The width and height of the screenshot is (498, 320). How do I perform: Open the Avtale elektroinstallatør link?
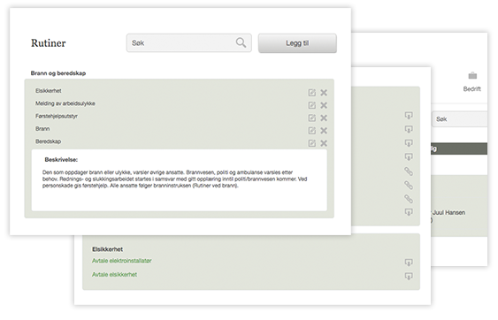(x=122, y=261)
